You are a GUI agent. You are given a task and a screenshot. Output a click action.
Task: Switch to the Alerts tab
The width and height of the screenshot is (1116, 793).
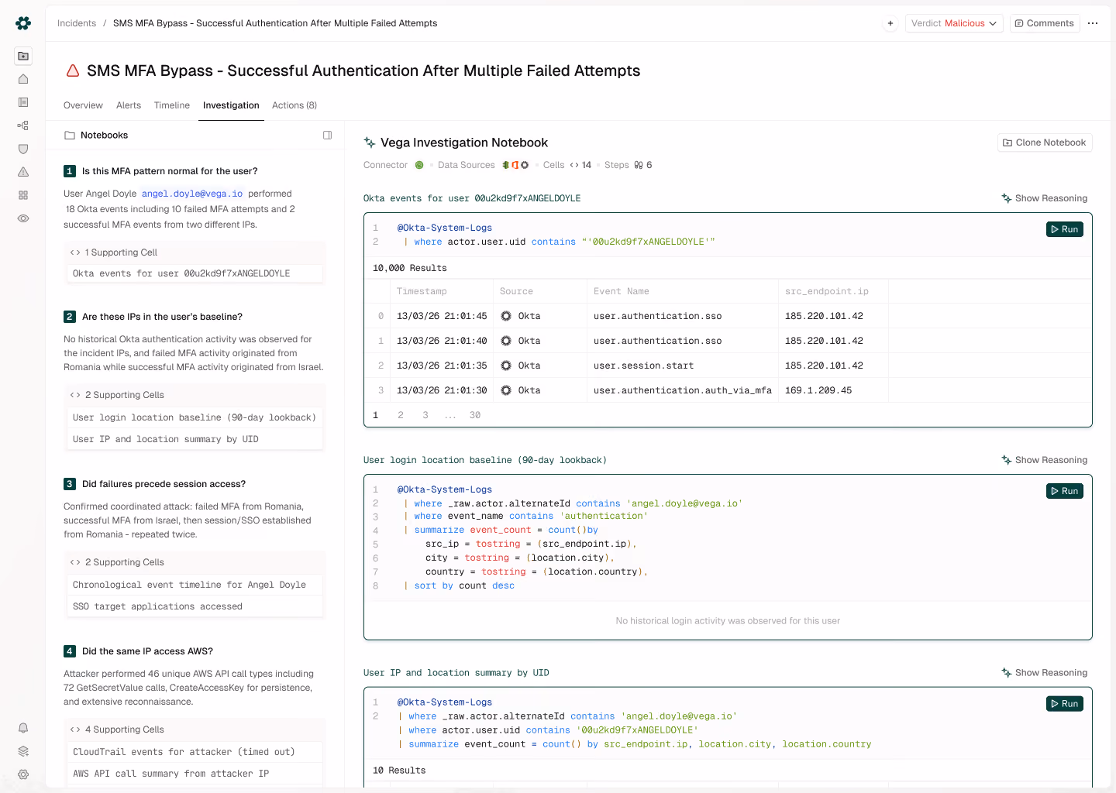tap(129, 105)
